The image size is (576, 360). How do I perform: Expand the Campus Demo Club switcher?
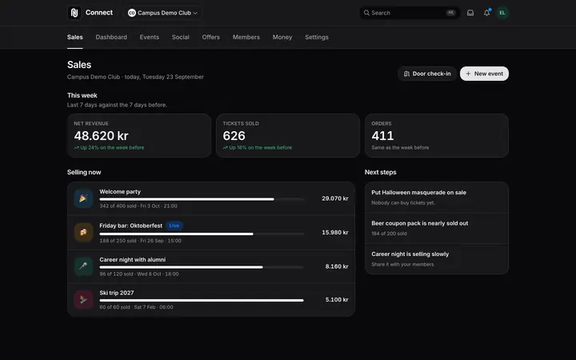click(162, 13)
